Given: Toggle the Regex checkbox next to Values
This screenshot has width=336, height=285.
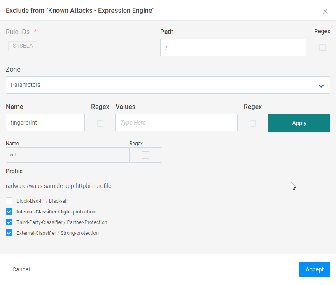Looking at the screenshot, I should pos(253,123).
